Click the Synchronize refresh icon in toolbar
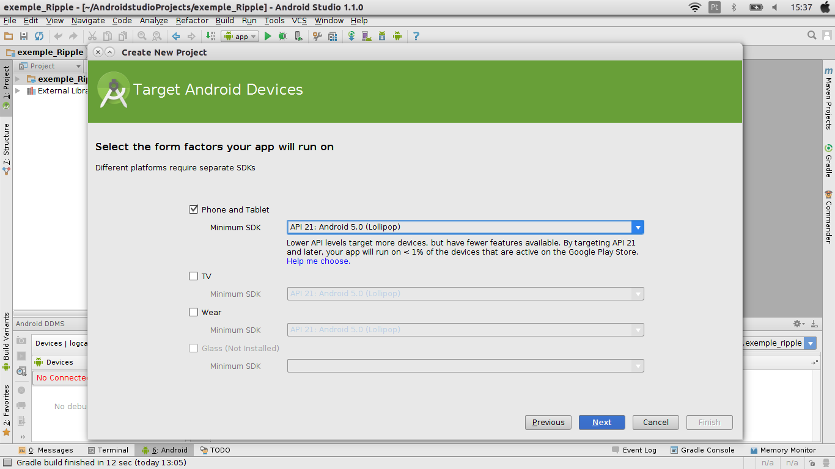The width and height of the screenshot is (835, 469). [x=39, y=36]
